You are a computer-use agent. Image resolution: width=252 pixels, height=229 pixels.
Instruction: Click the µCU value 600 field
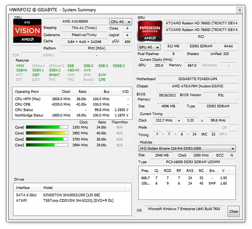[128, 42]
